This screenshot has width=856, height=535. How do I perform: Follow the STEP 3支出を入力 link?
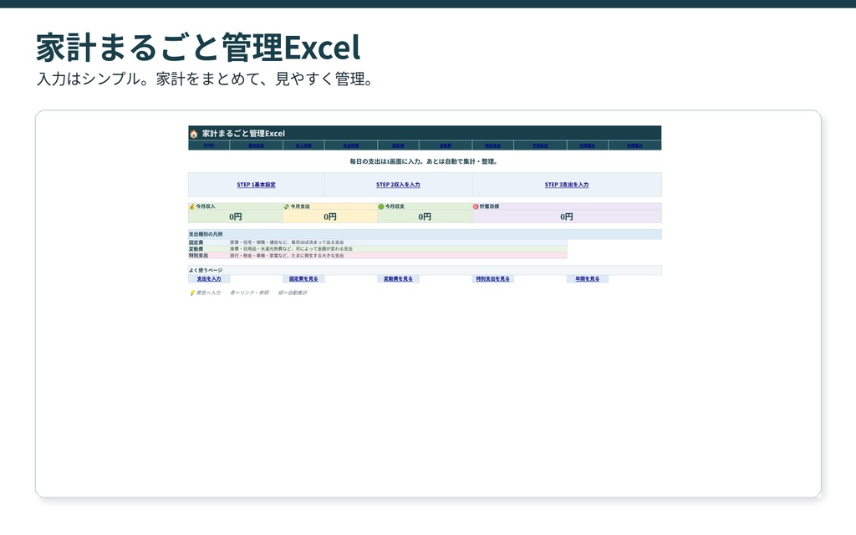567,185
